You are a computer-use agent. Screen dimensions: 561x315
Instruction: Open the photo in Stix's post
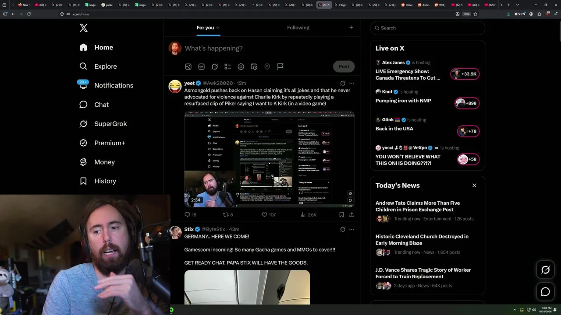click(247, 287)
